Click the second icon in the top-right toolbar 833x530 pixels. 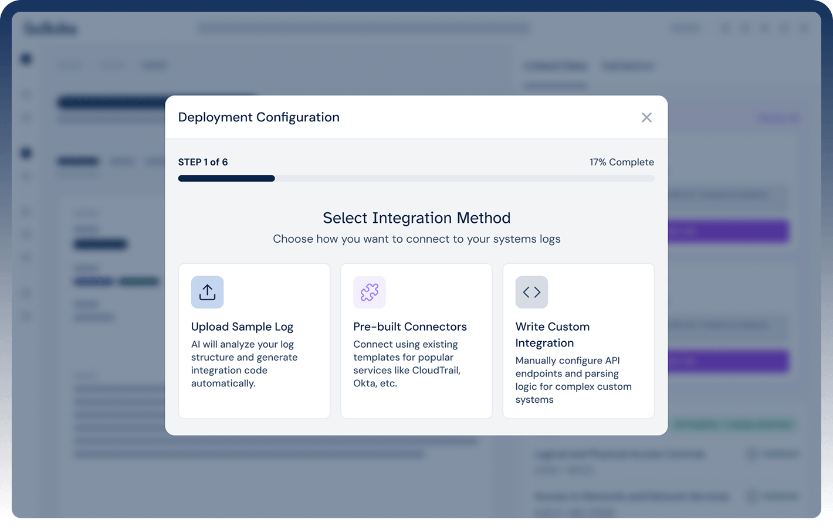tap(744, 28)
